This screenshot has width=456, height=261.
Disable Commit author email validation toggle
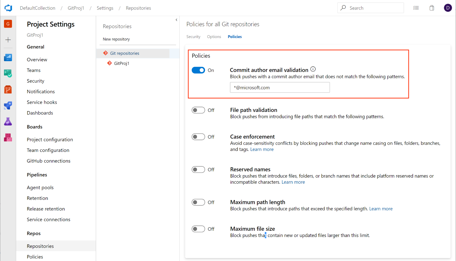click(x=198, y=70)
